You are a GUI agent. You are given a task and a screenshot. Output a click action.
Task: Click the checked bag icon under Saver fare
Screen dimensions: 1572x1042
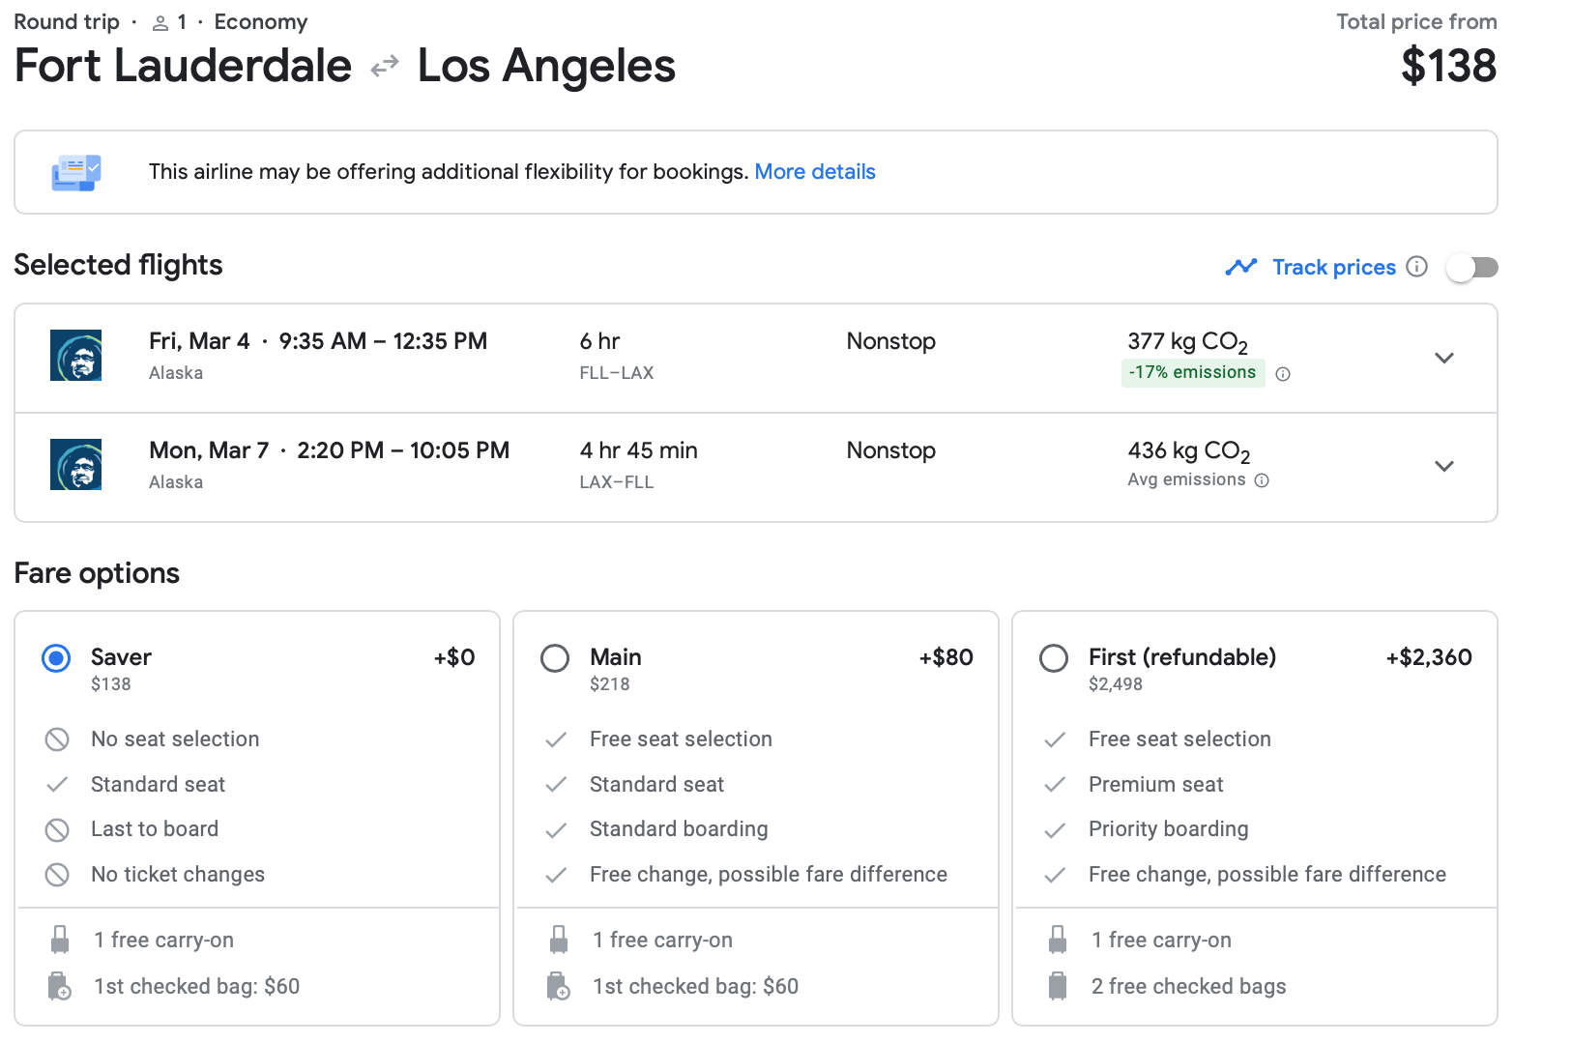(60, 986)
